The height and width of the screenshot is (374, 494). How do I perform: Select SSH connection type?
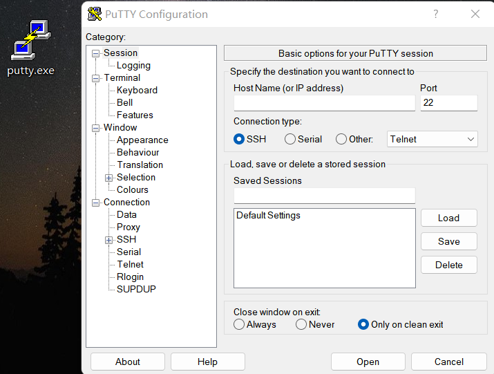[x=250, y=139]
